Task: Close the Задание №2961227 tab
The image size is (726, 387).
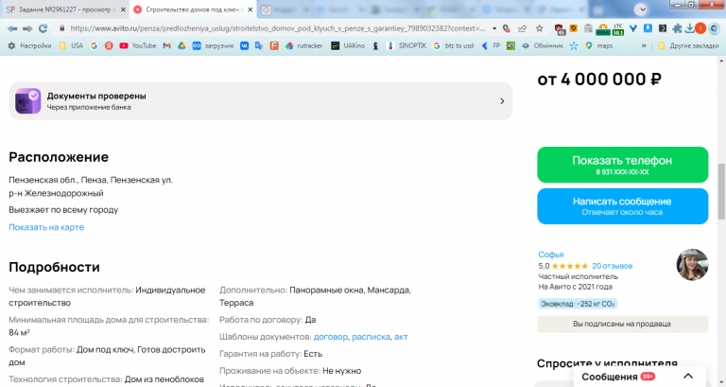Action: click(123, 9)
